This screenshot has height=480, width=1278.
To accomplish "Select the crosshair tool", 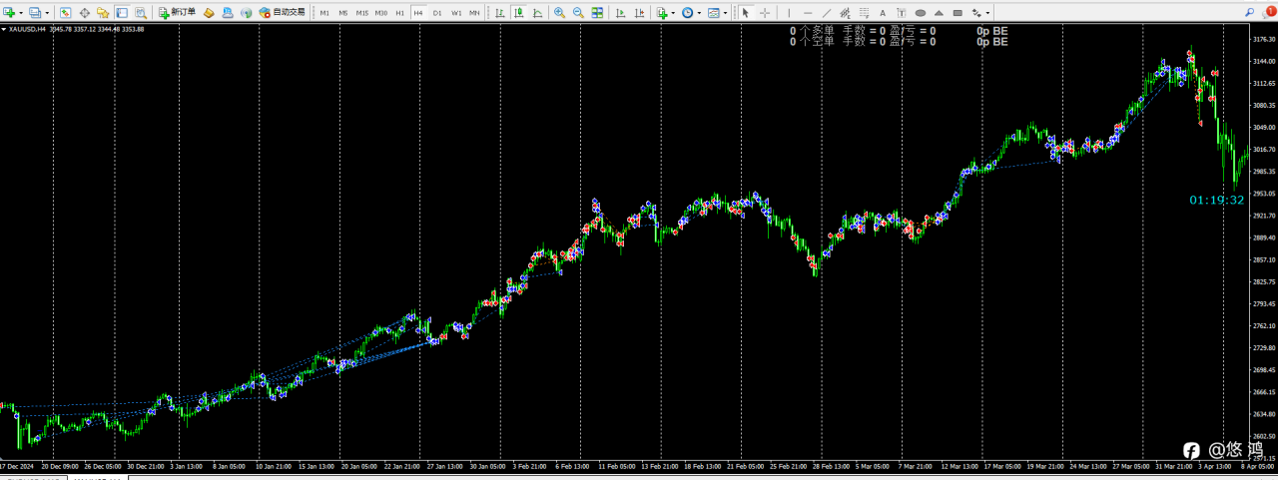I will pos(765,13).
